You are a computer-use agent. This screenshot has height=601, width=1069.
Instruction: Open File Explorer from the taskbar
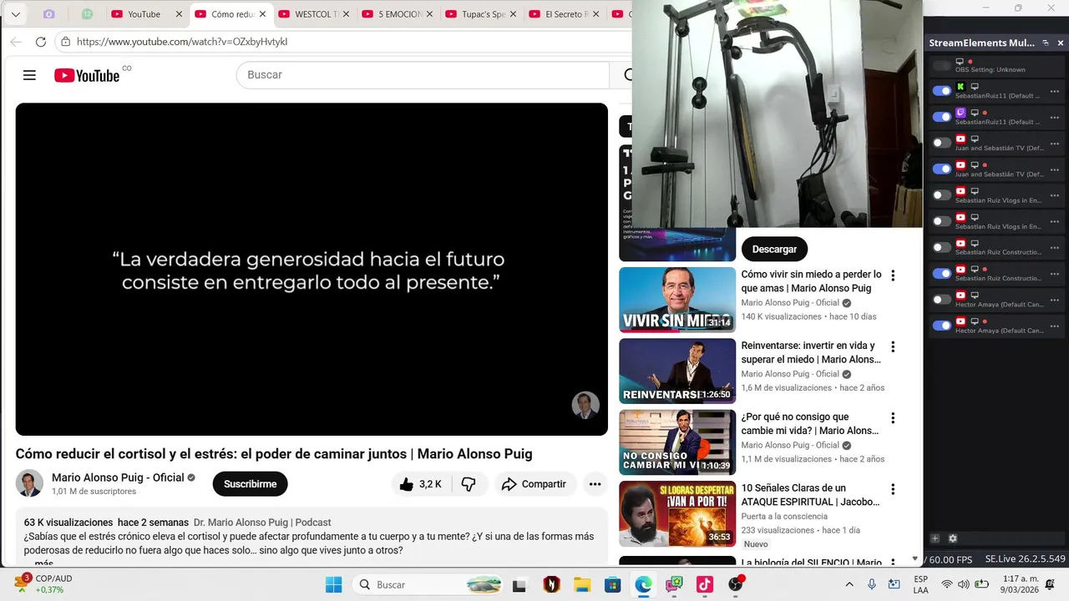pyautogui.click(x=582, y=585)
